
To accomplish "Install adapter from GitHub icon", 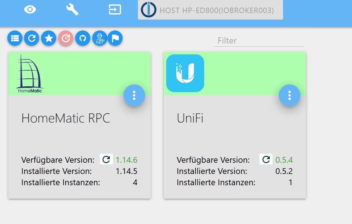I will (x=83, y=38).
